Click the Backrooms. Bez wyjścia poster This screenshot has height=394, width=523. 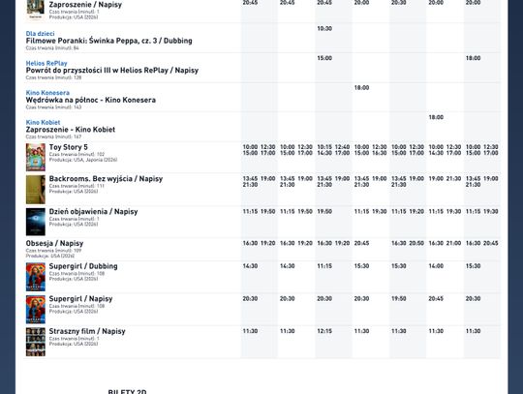(36, 190)
